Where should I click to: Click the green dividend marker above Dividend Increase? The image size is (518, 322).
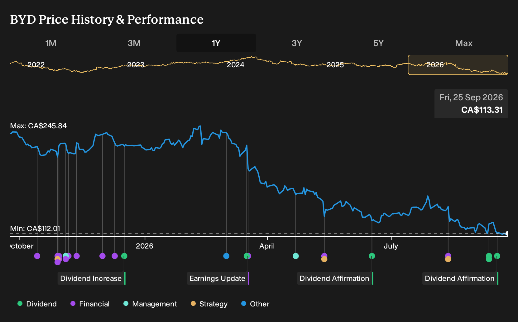124,256
